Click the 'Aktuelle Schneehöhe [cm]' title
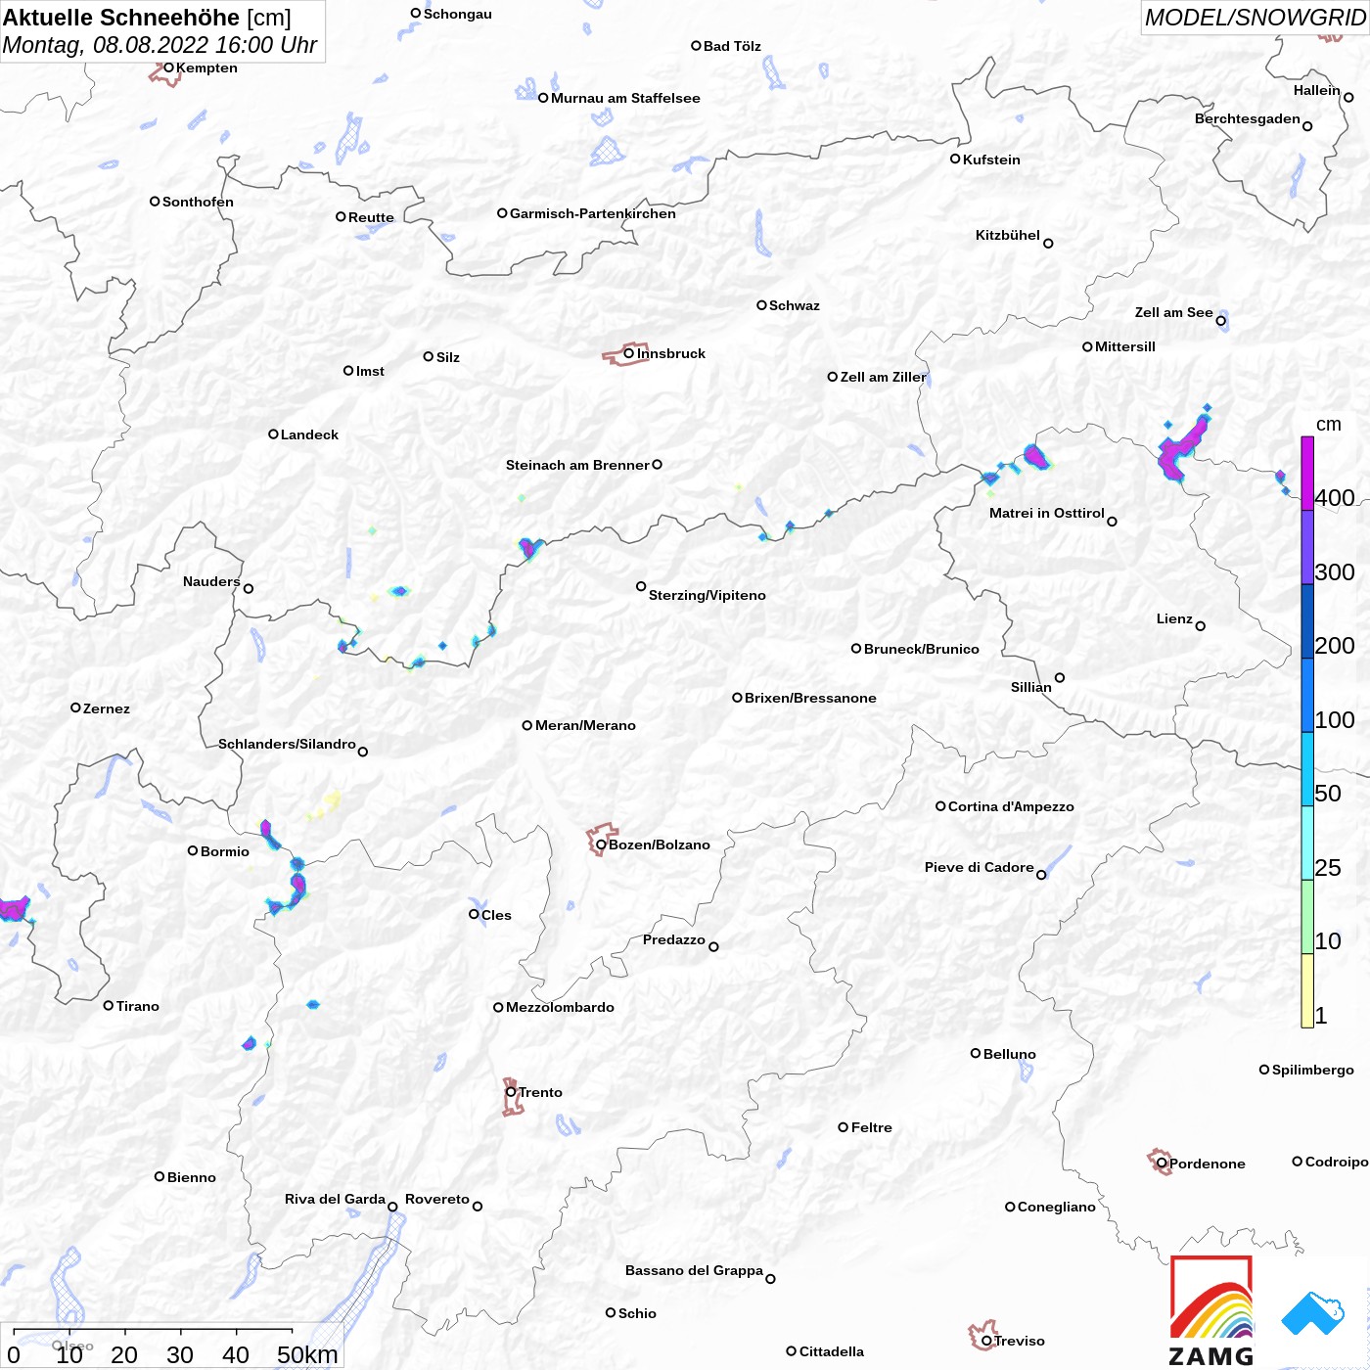This screenshot has height=1370, width=1370. point(147,18)
